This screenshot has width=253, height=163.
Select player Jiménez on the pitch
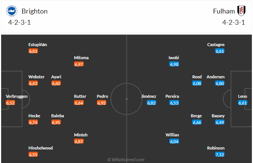149,96
